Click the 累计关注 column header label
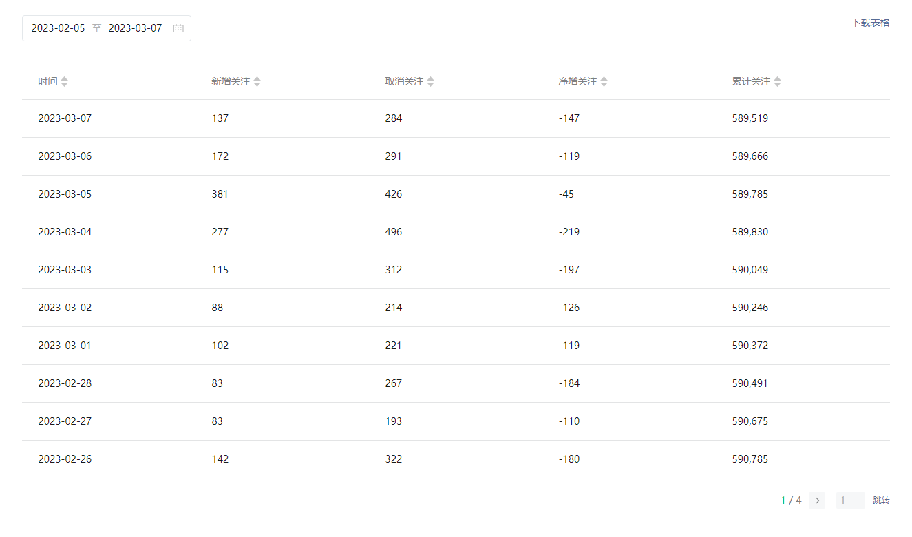 (x=751, y=82)
